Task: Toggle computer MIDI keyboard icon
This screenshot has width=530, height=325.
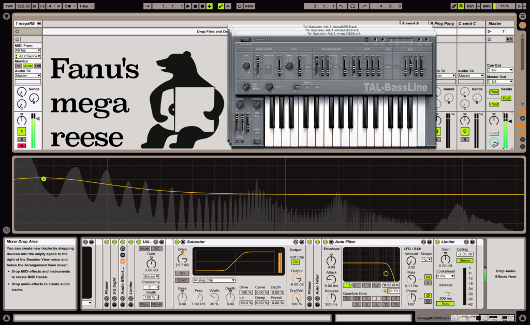Action: tap(460, 6)
